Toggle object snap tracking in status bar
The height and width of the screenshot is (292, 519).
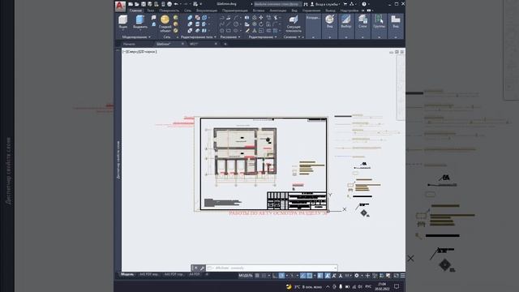(302, 276)
